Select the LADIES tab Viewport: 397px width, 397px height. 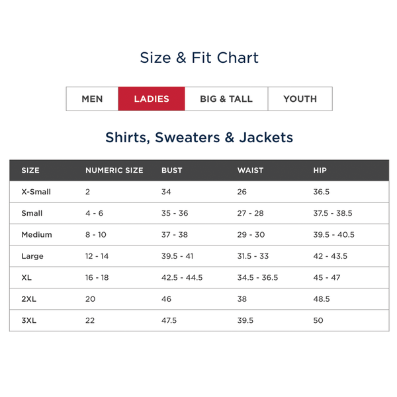(152, 99)
